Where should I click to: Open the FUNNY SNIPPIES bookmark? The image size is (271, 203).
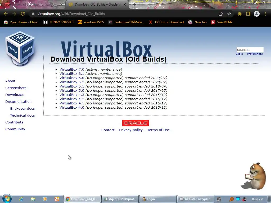58,22
